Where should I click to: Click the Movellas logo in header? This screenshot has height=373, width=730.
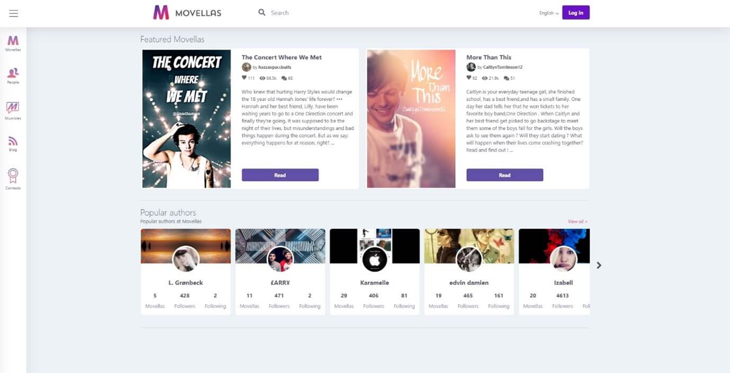[x=187, y=13]
